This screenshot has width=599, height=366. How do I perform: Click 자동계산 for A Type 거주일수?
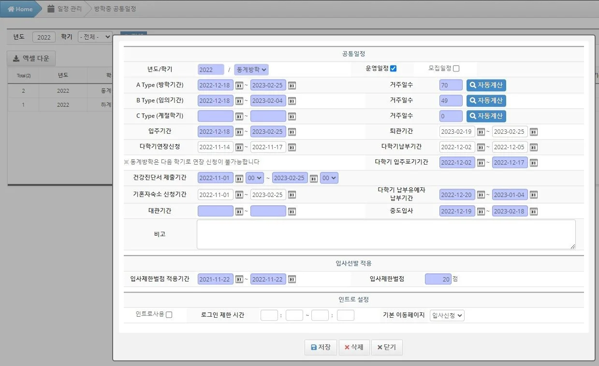[486, 85]
